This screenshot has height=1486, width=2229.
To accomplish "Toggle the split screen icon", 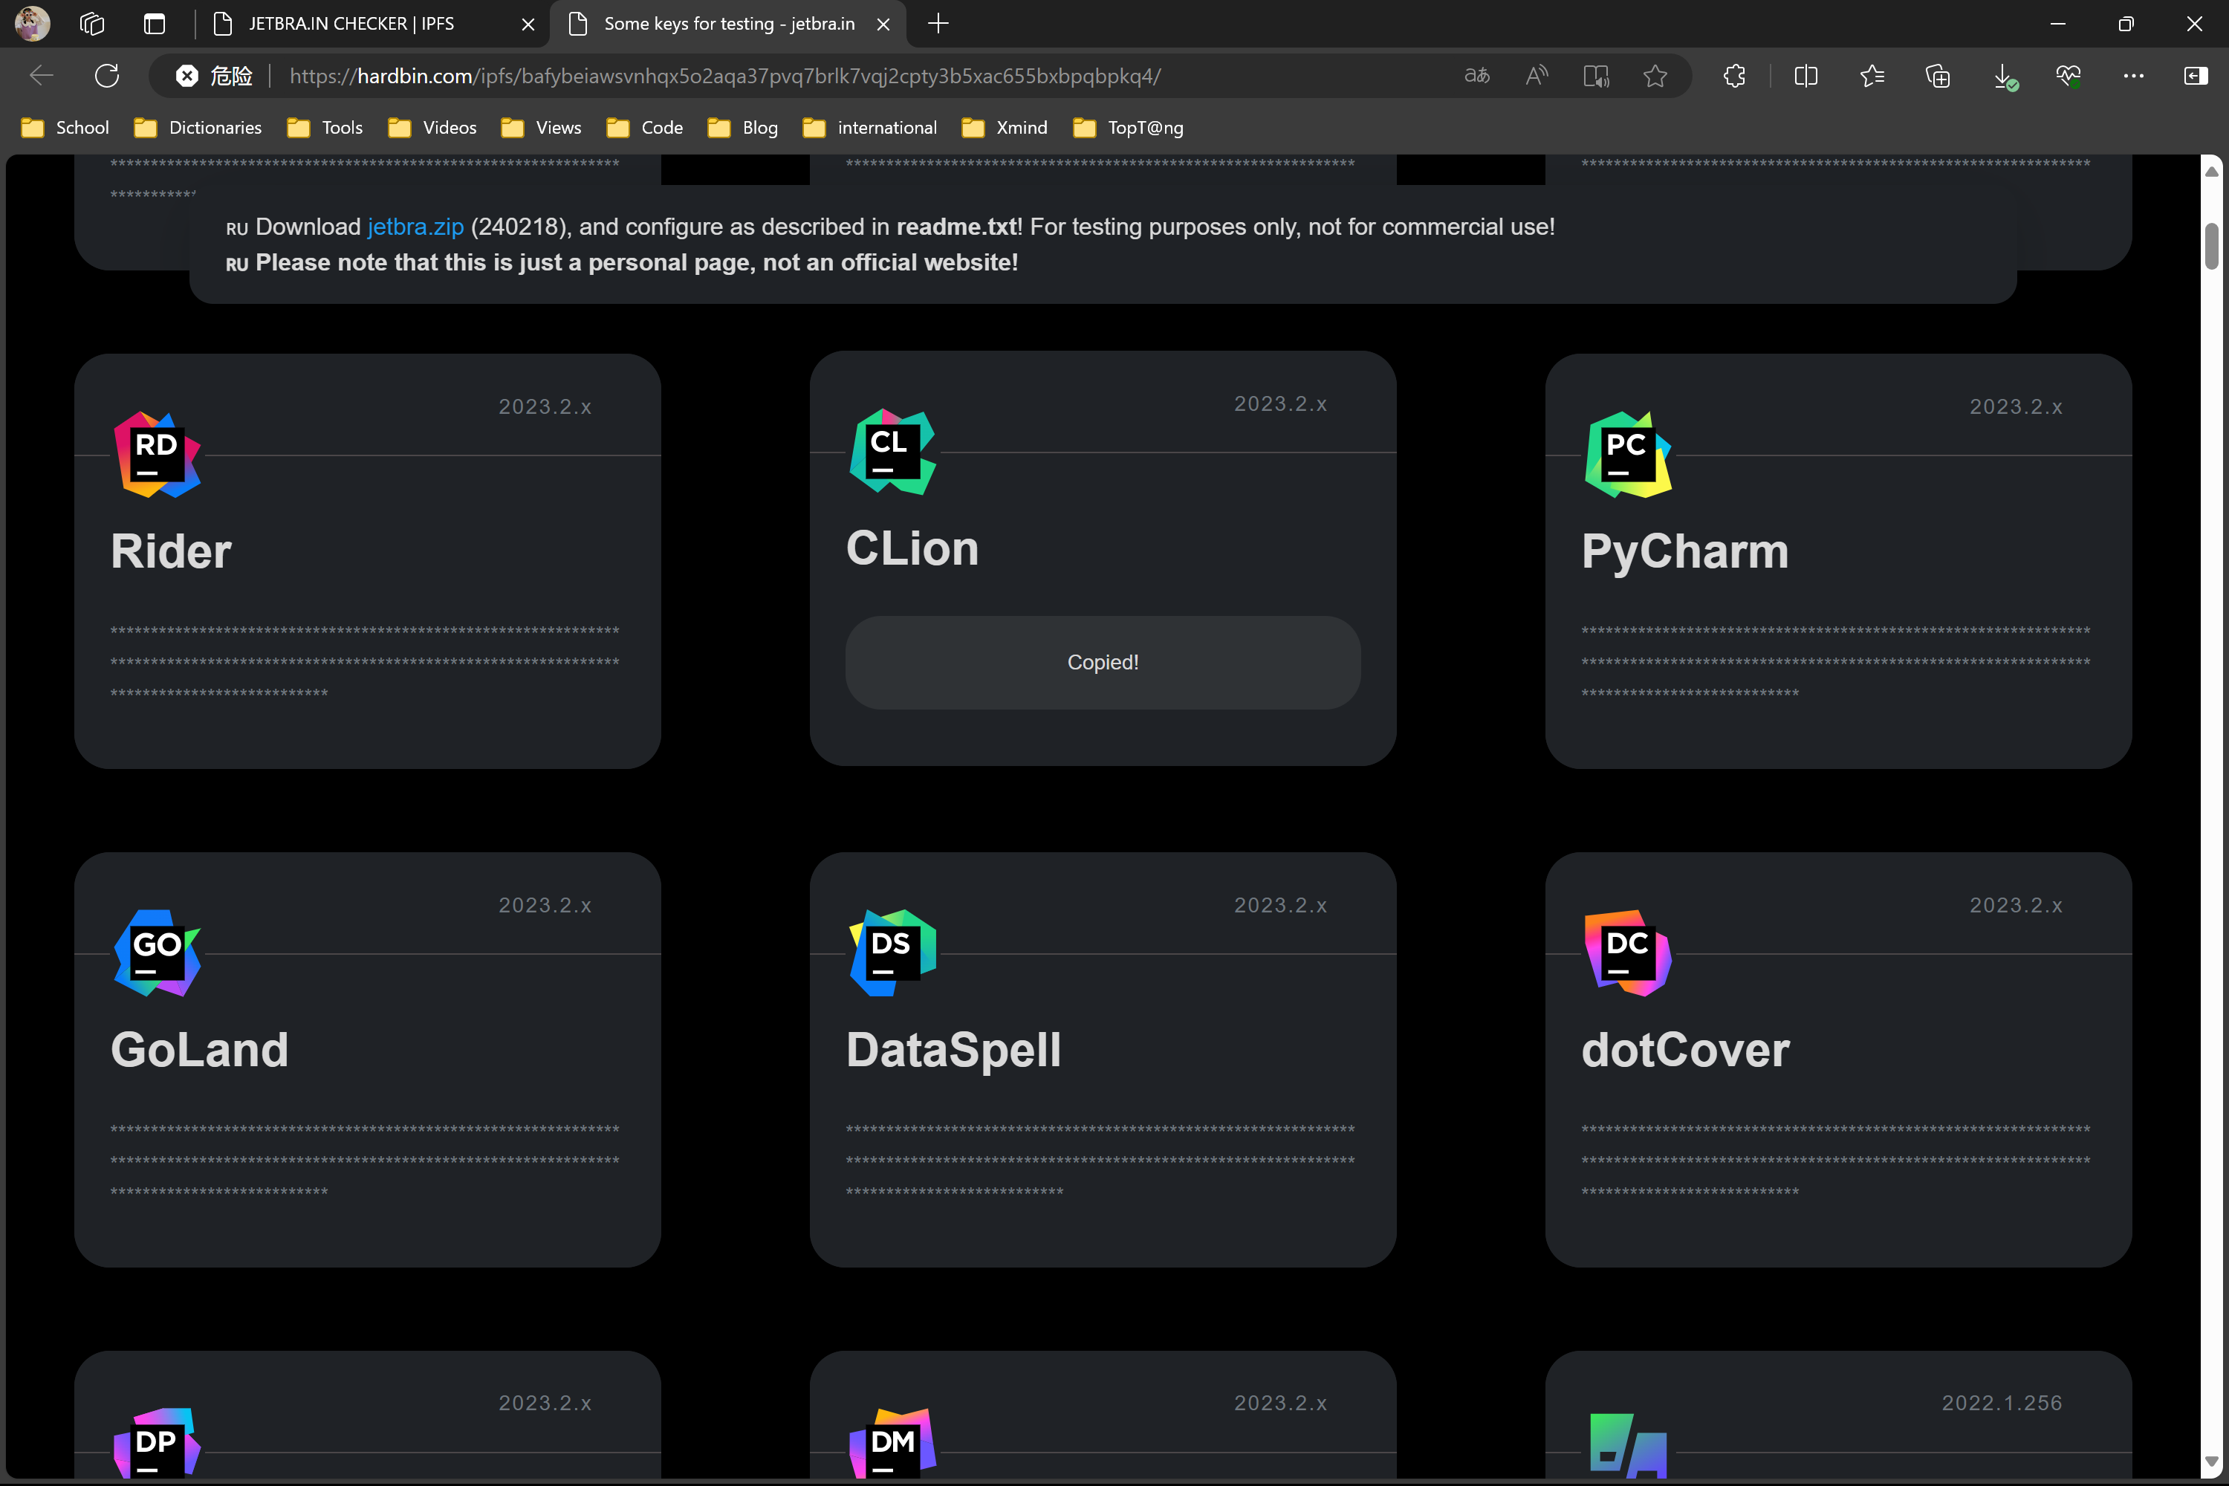I will click(1806, 76).
